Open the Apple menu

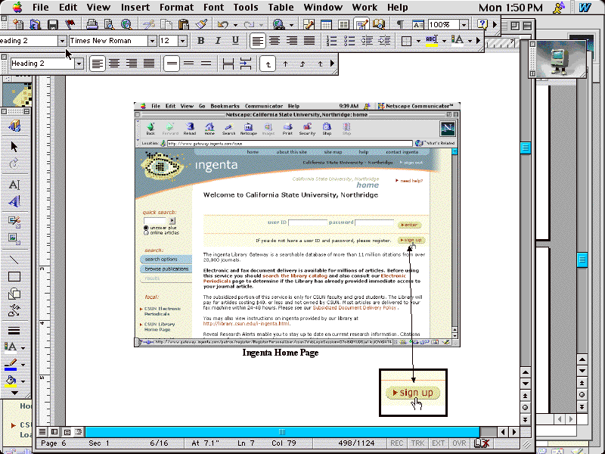(x=17, y=8)
